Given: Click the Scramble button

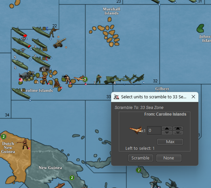Looking at the screenshot, I should coord(140,158).
